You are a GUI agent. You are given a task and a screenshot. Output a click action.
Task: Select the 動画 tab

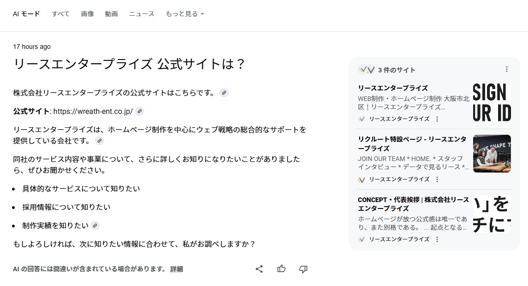click(111, 14)
